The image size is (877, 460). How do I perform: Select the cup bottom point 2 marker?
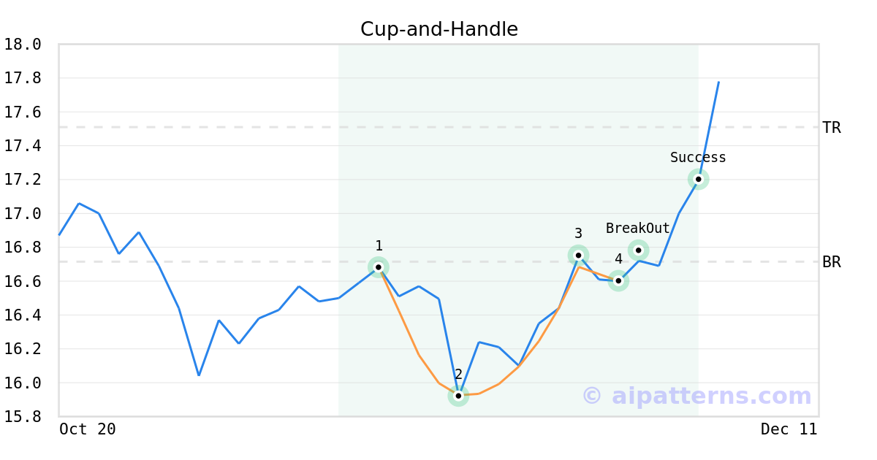(x=458, y=396)
